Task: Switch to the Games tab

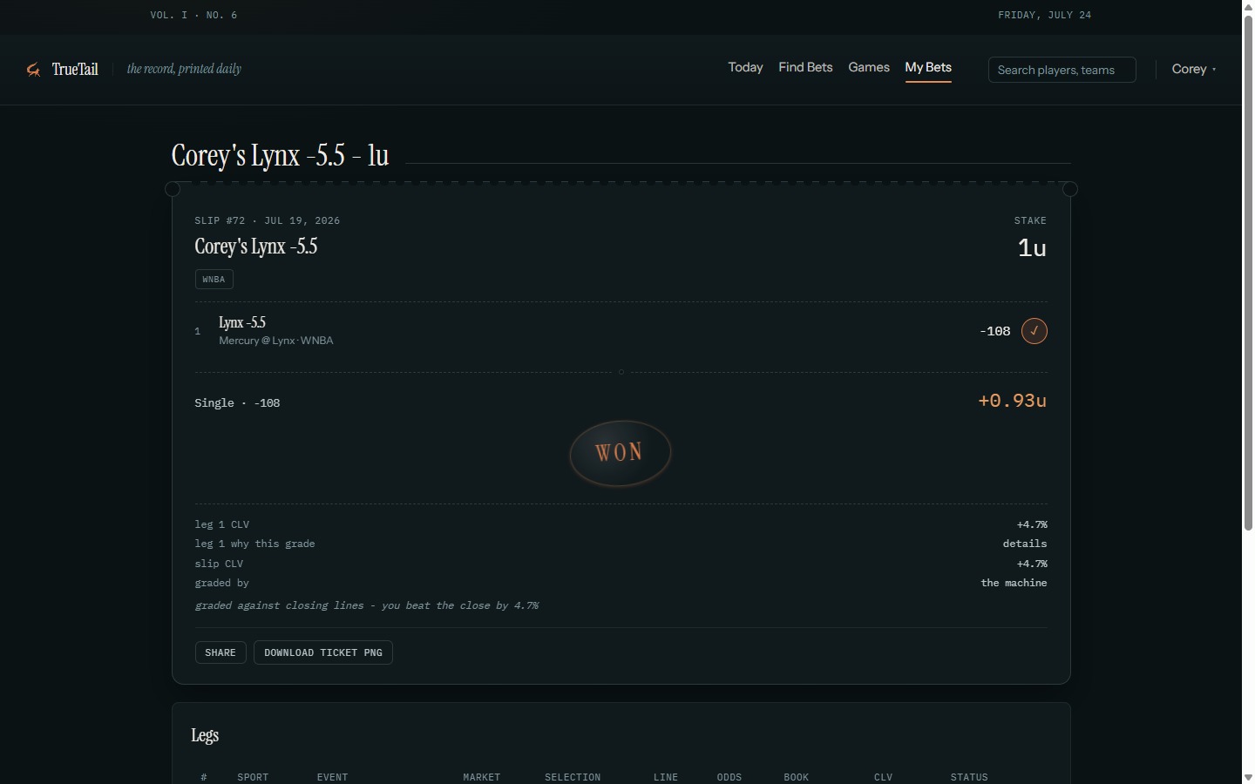Action: 869,67
